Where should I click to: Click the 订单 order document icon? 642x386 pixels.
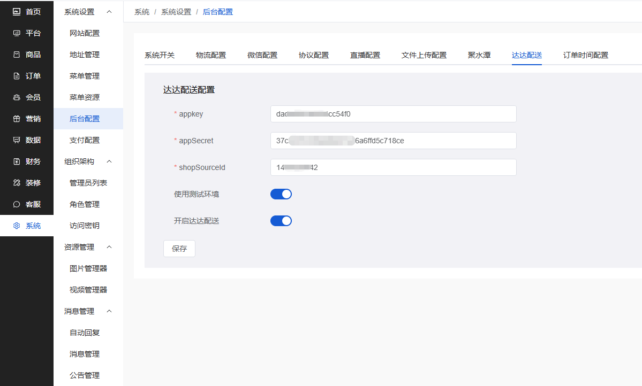pyautogui.click(x=17, y=76)
